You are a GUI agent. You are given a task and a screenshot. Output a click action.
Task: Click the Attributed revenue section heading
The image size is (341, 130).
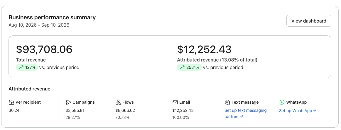[29, 89]
